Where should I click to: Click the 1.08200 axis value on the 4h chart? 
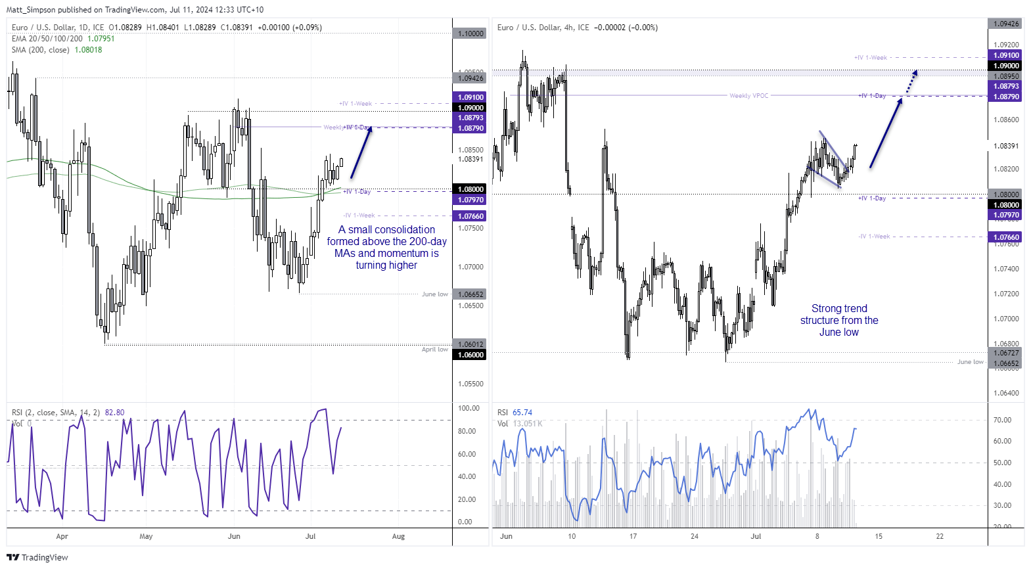pos(1006,169)
